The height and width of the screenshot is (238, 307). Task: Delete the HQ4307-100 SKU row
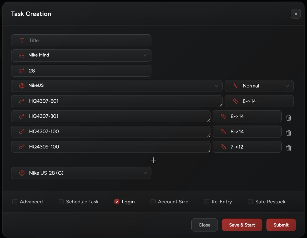click(289, 133)
